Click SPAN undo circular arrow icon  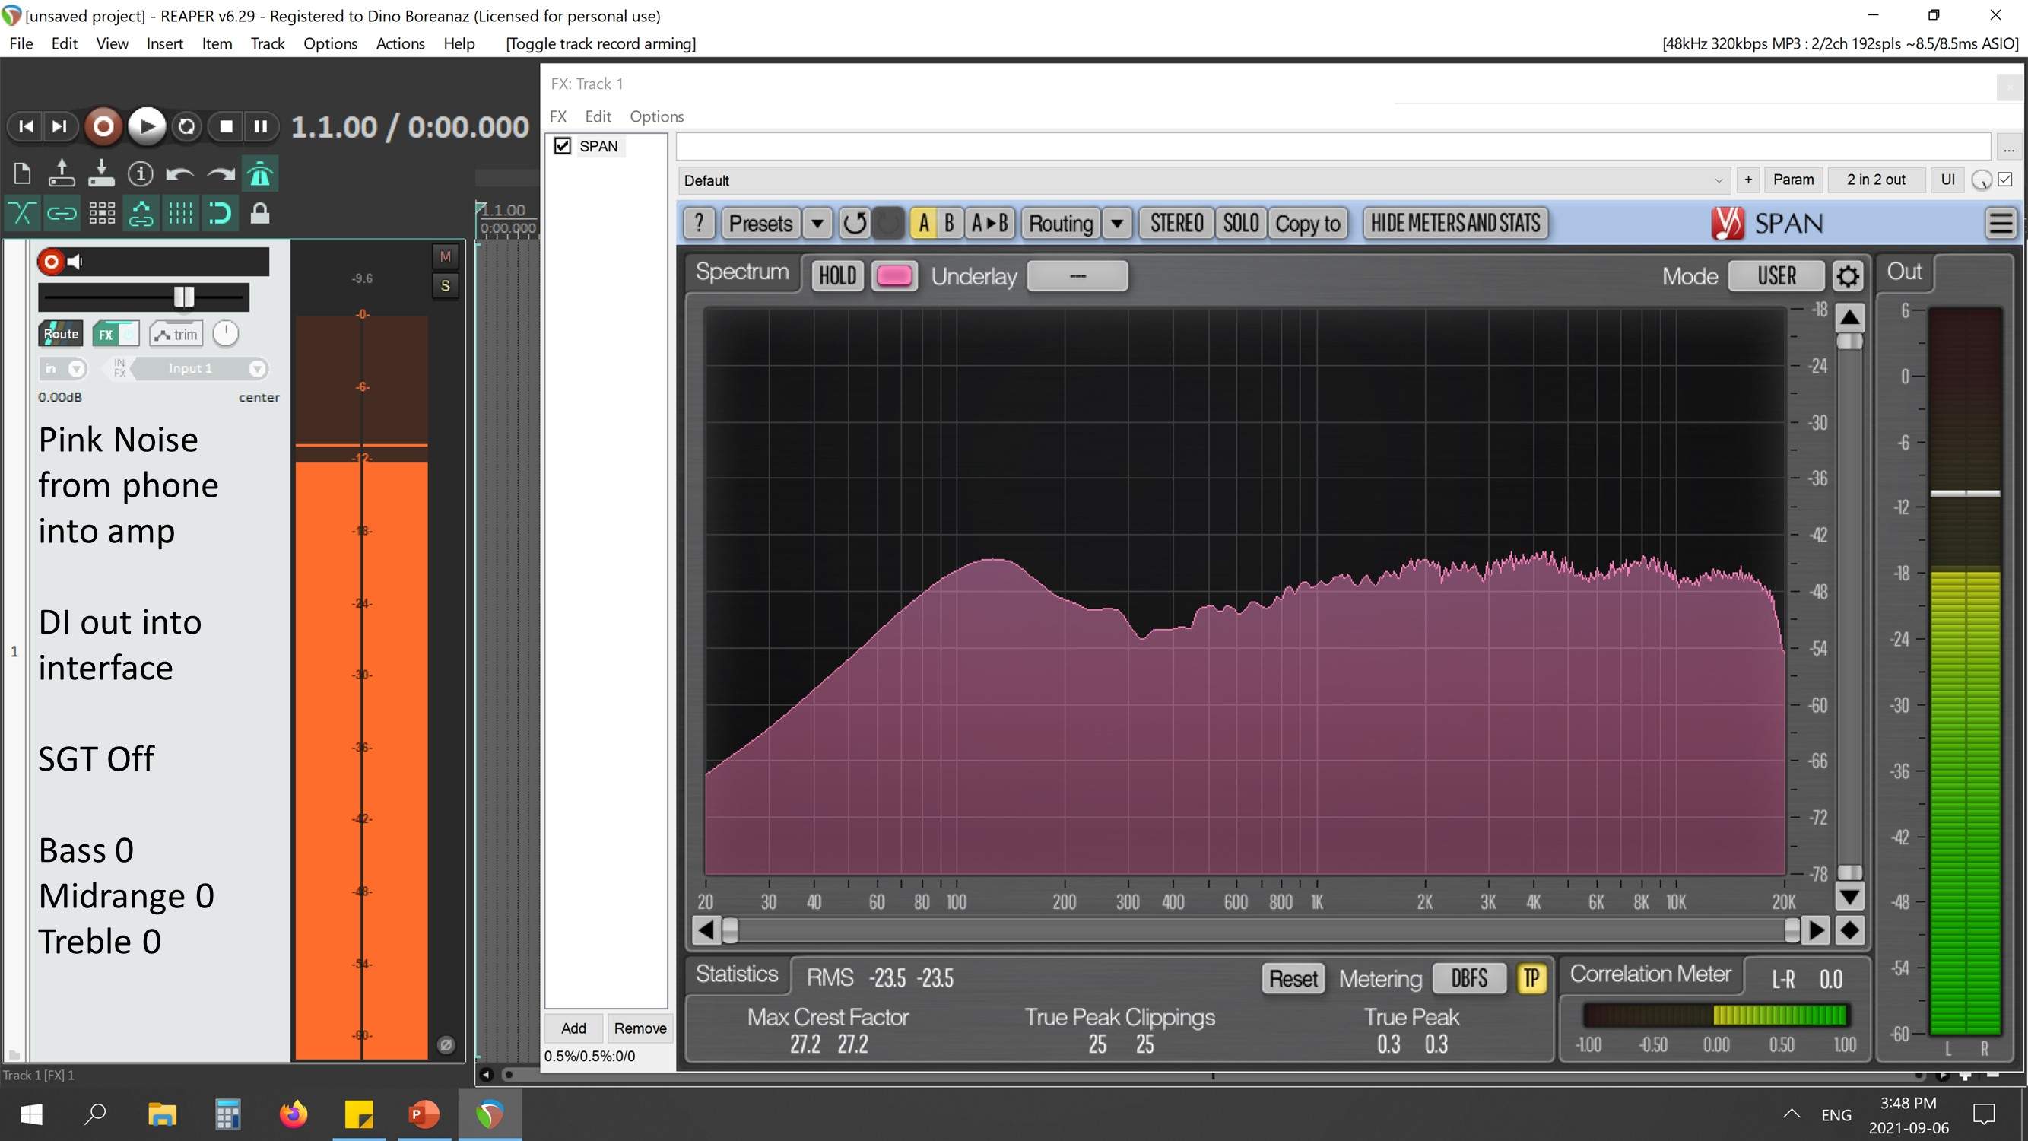855,223
